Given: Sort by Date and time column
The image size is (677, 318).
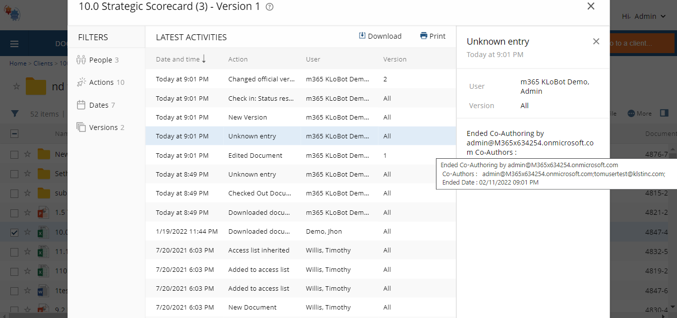Looking at the screenshot, I should pos(181,59).
